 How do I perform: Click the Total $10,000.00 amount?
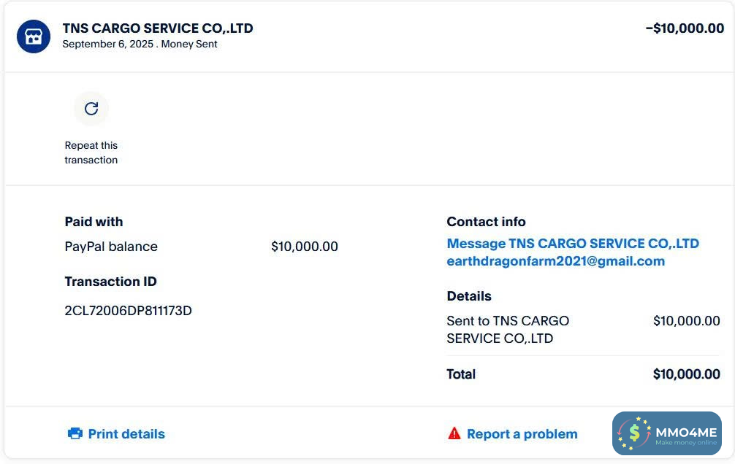pos(686,374)
